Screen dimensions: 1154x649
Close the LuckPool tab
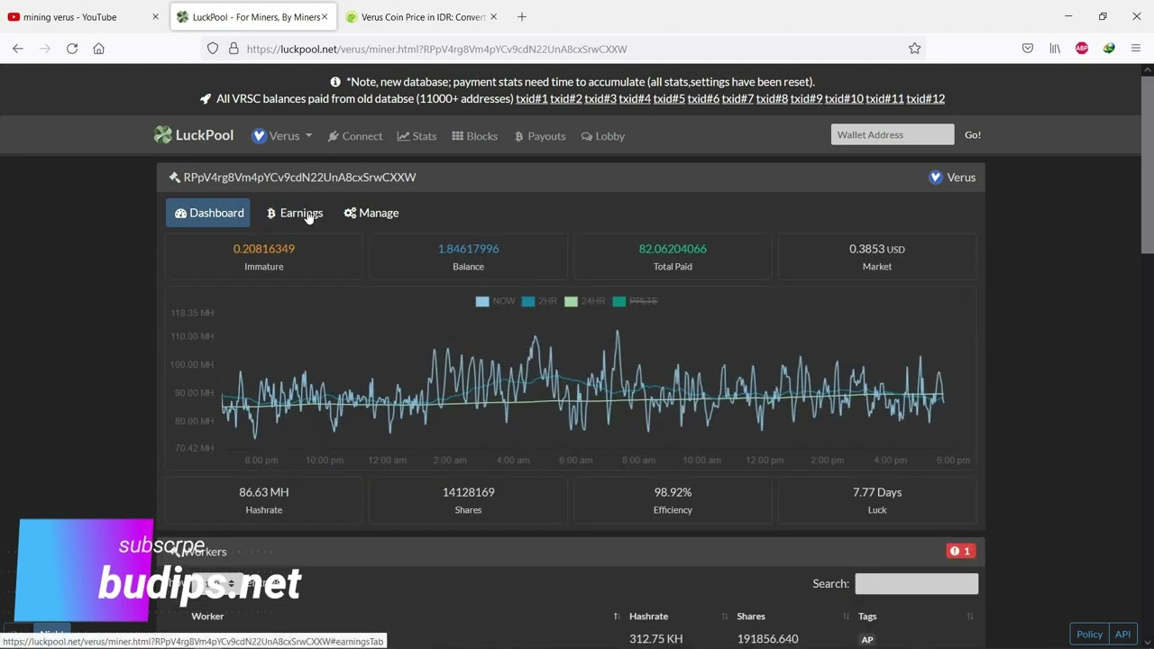pyautogui.click(x=325, y=16)
